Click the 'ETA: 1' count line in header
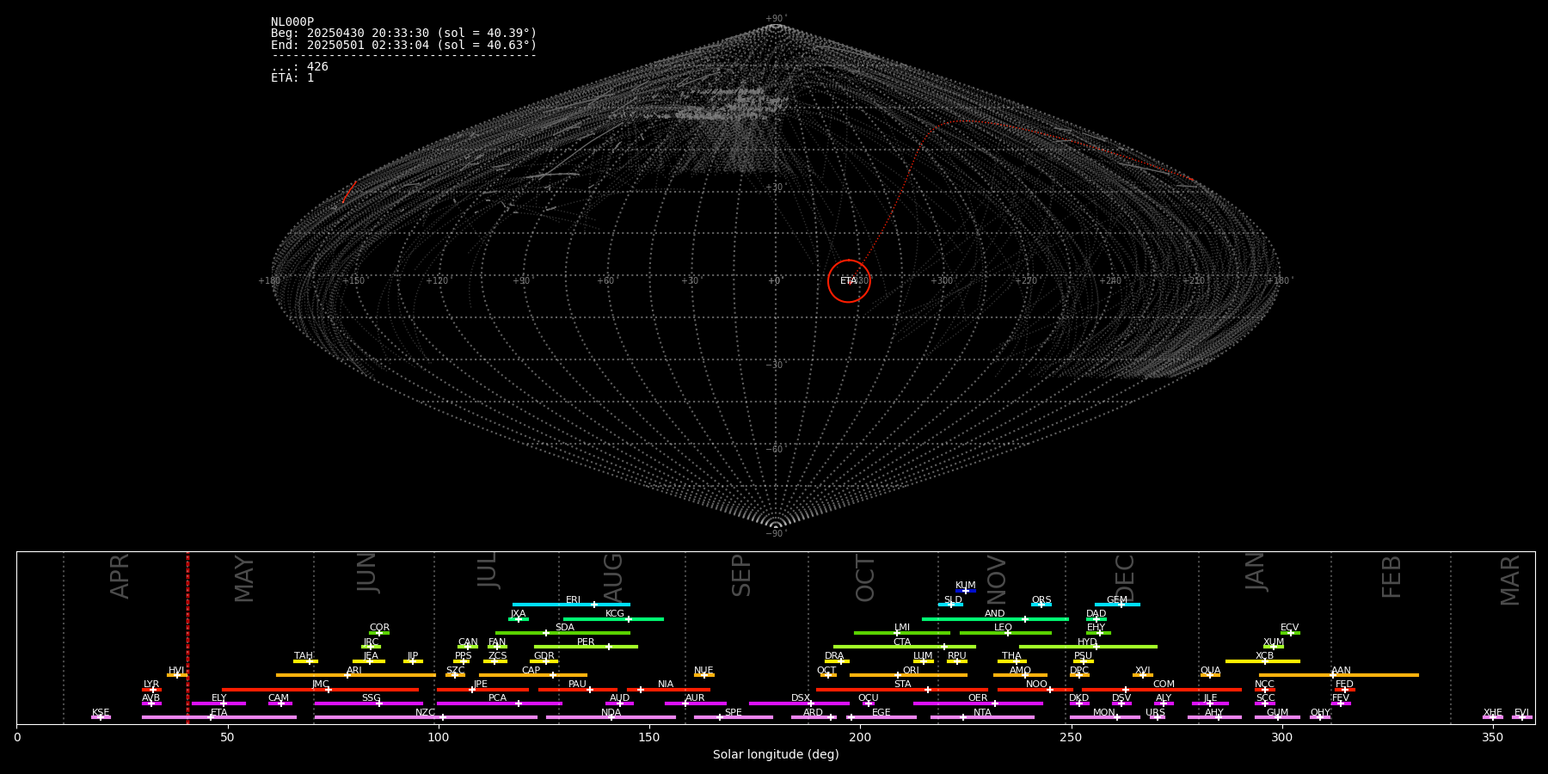 click(x=292, y=77)
